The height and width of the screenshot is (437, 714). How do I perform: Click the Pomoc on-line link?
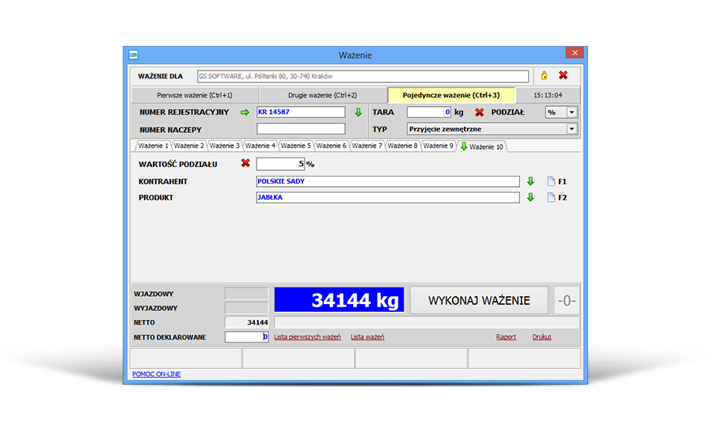click(156, 374)
